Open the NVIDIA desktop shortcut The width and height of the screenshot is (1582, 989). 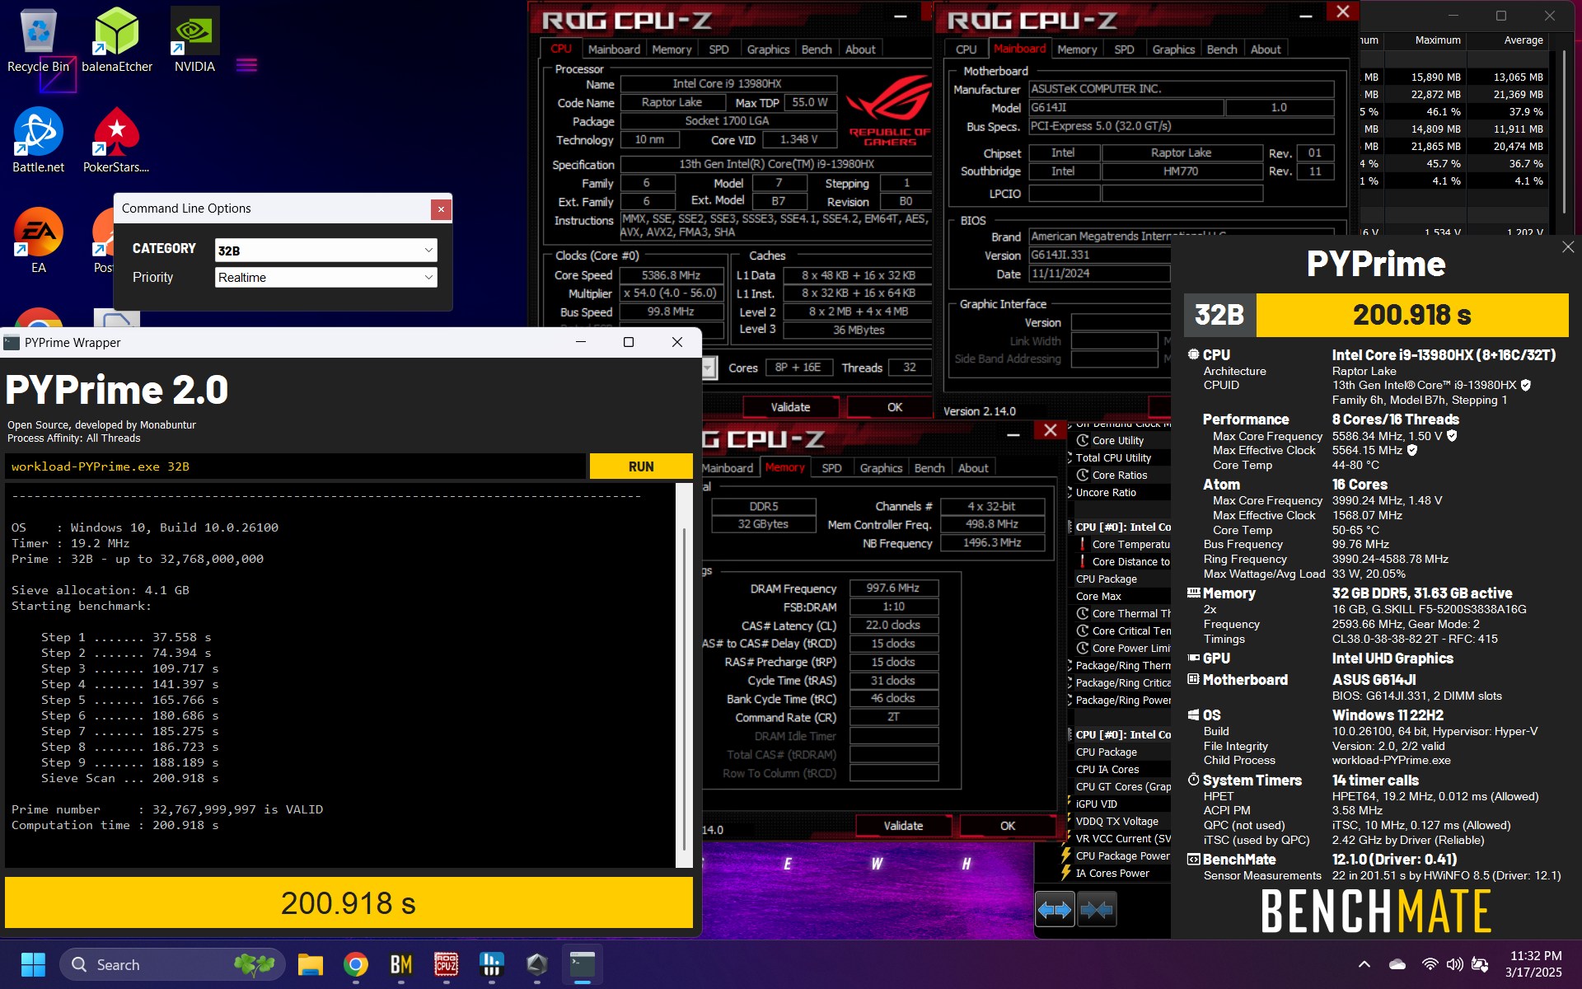194,41
